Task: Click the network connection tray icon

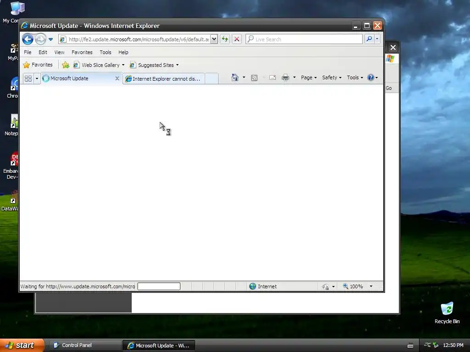Action: (x=427, y=345)
